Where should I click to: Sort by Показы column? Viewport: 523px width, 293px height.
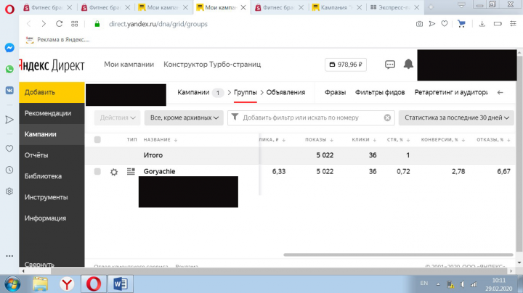click(x=319, y=140)
